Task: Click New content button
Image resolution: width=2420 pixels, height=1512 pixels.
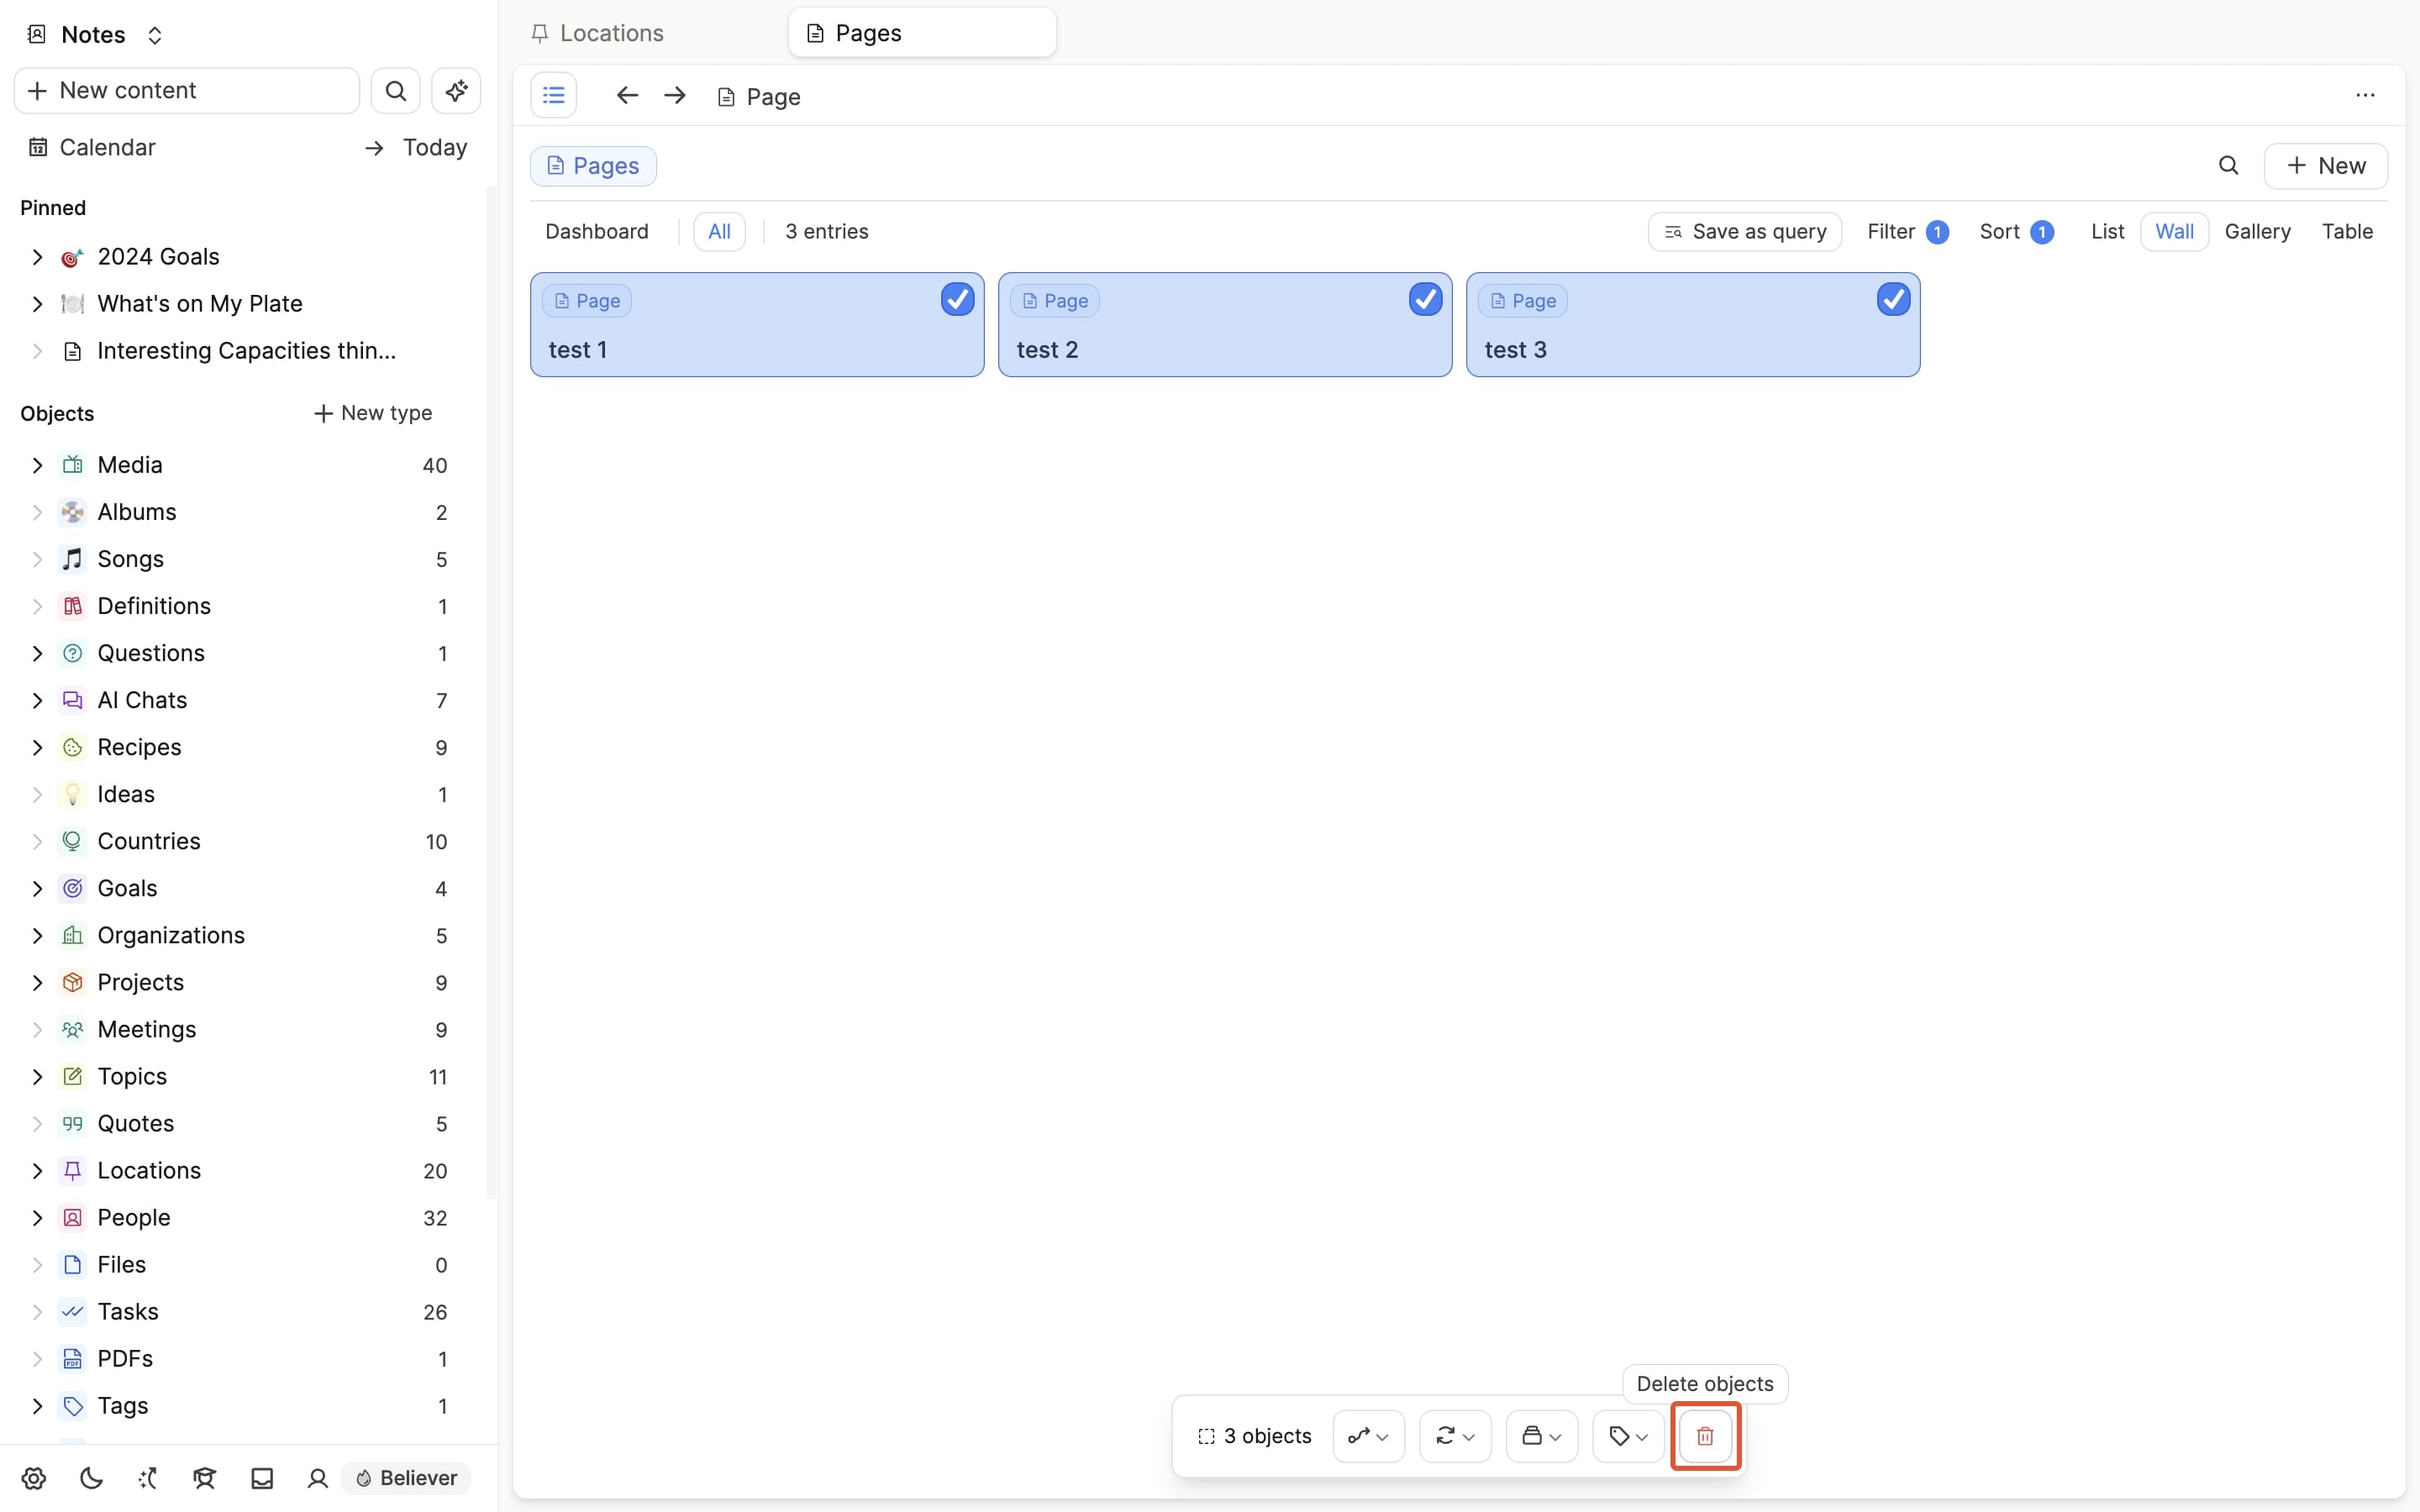Action: (x=187, y=91)
